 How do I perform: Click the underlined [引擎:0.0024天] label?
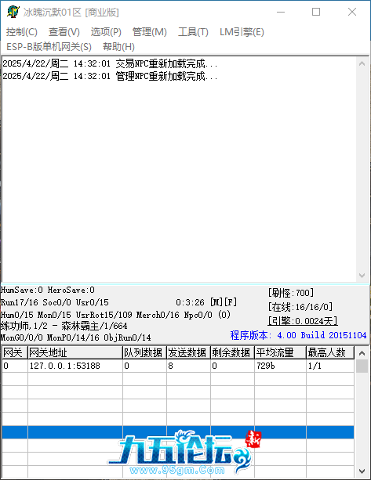[303, 321]
